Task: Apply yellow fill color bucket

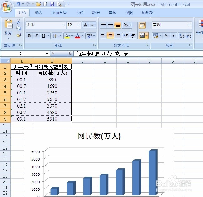Action: click(x=67, y=36)
